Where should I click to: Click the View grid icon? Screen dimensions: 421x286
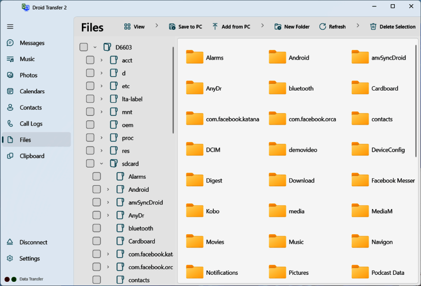click(x=127, y=27)
